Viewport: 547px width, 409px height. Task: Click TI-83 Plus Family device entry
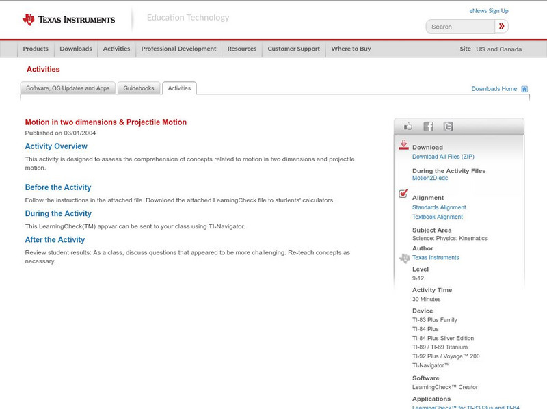(x=435, y=320)
